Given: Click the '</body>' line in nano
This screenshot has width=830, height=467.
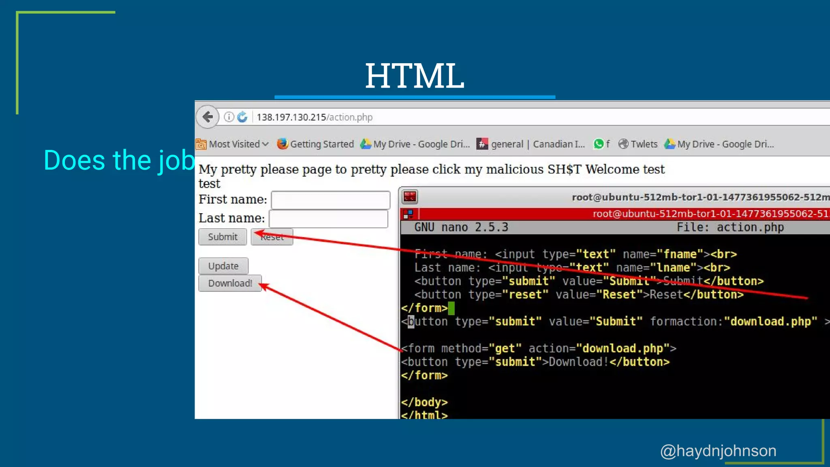Looking at the screenshot, I should pos(424,402).
